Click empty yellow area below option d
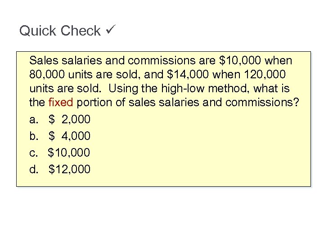 click(x=180, y=178)
